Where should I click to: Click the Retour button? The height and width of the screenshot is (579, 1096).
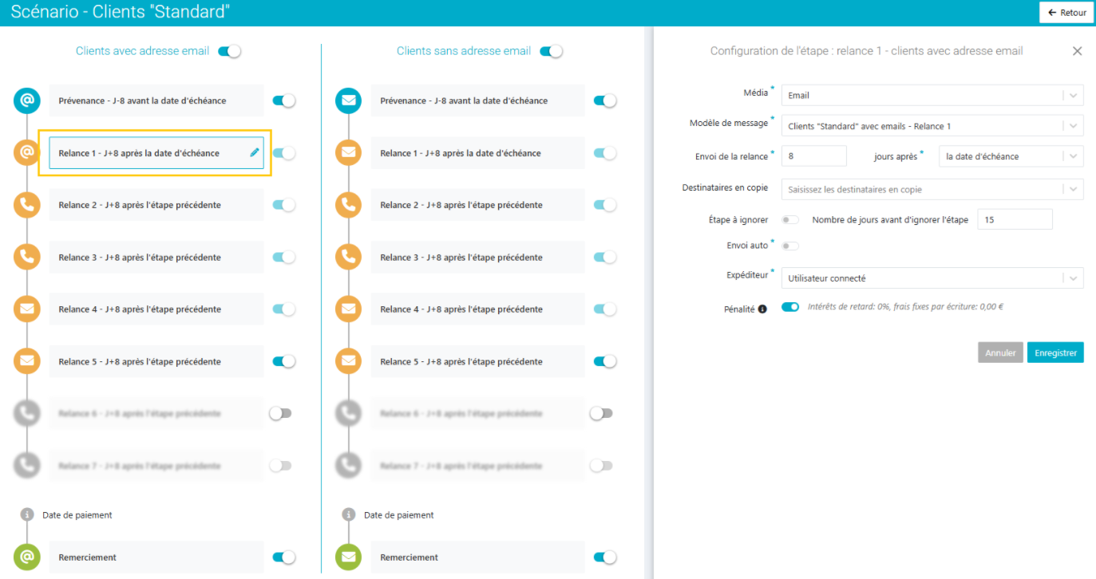1066,12
